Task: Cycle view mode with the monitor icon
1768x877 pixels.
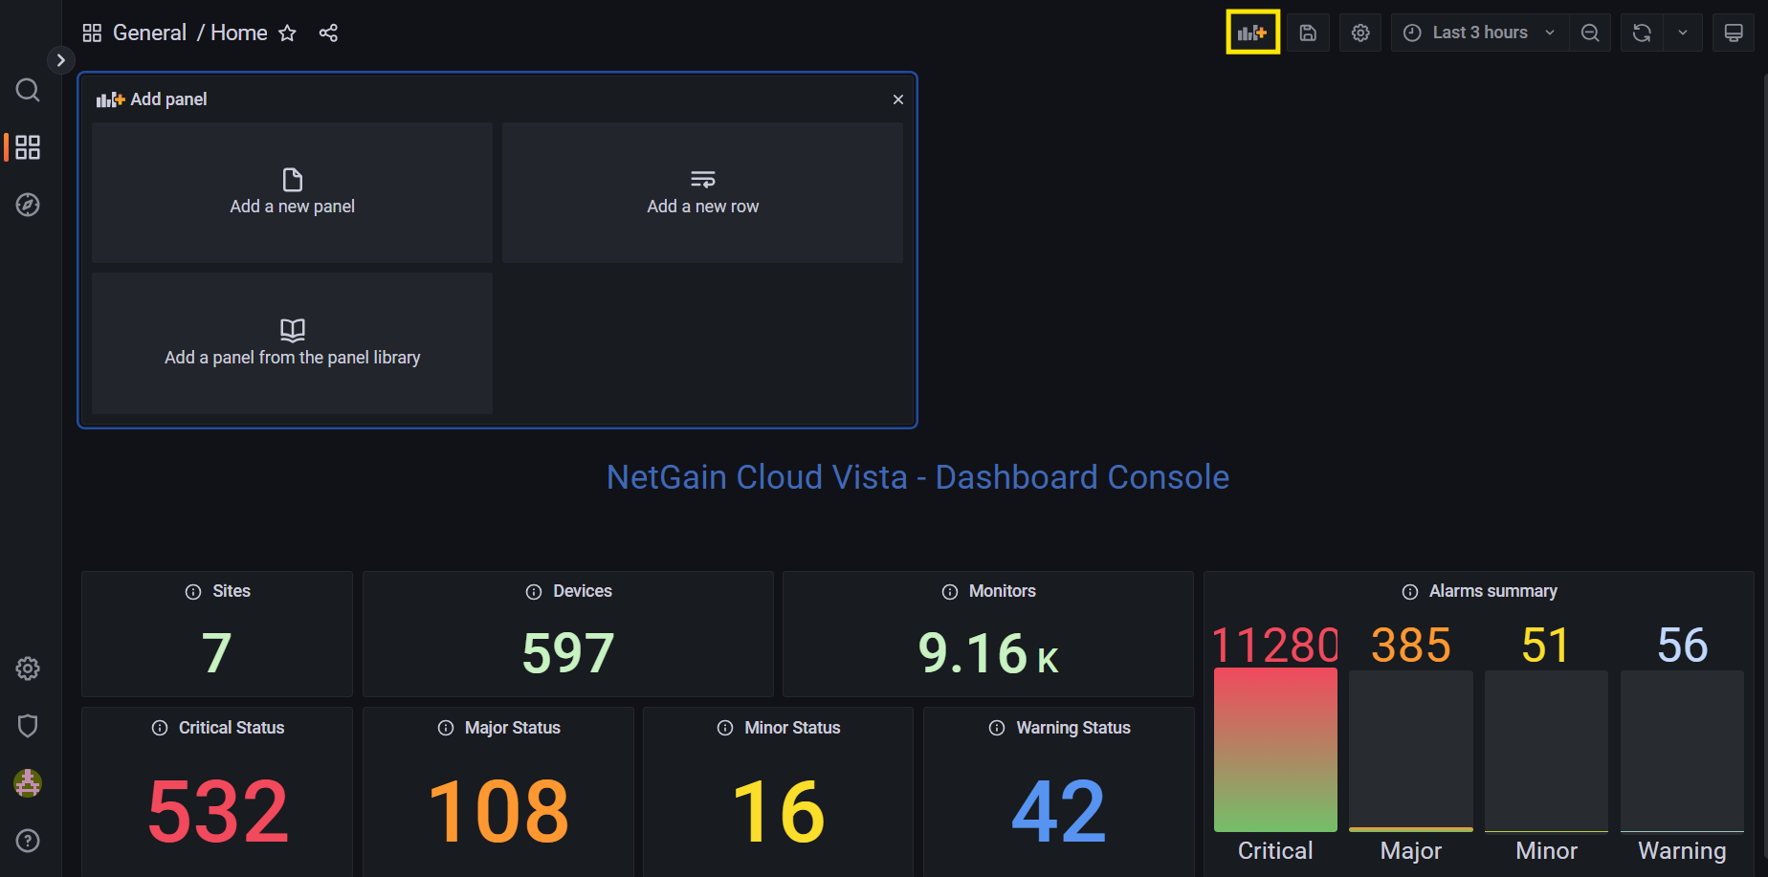Action: [x=1734, y=33]
